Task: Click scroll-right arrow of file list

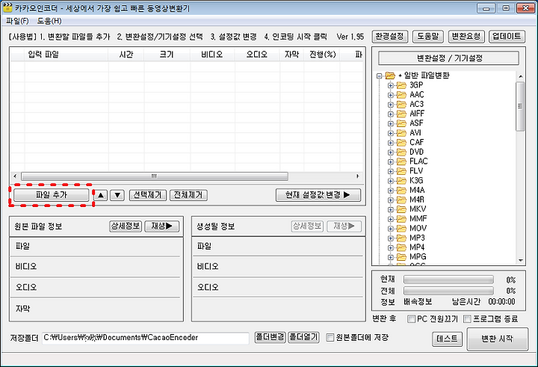Action: [357, 176]
